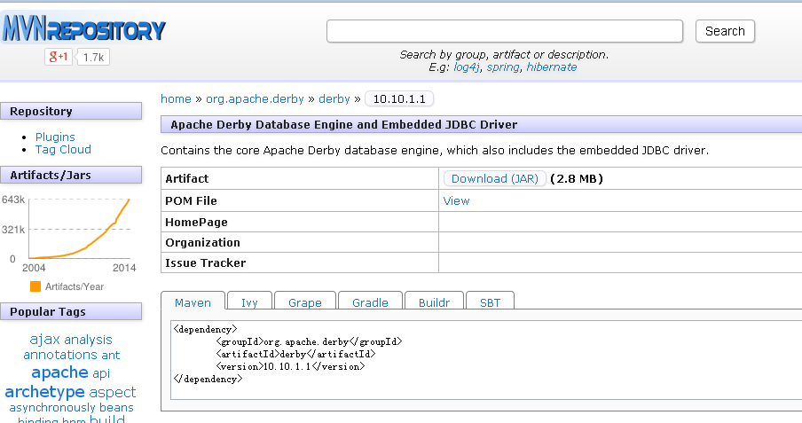This screenshot has height=423, width=802.
Task: Open the hibernate example link
Action: tap(552, 67)
